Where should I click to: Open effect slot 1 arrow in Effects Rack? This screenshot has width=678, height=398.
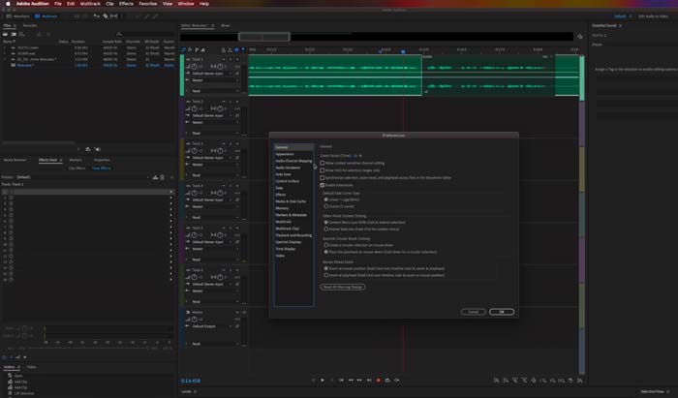click(x=171, y=192)
